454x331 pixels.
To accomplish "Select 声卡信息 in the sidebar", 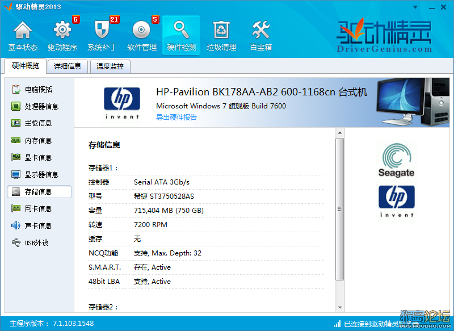I will click(38, 226).
